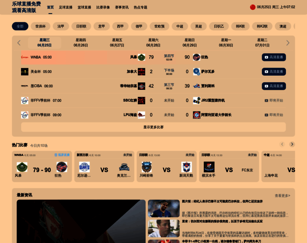This screenshot has width=307, height=243.
Task: Click the 蒂华纳宗基 team logo
Action: [x=141, y=86]
